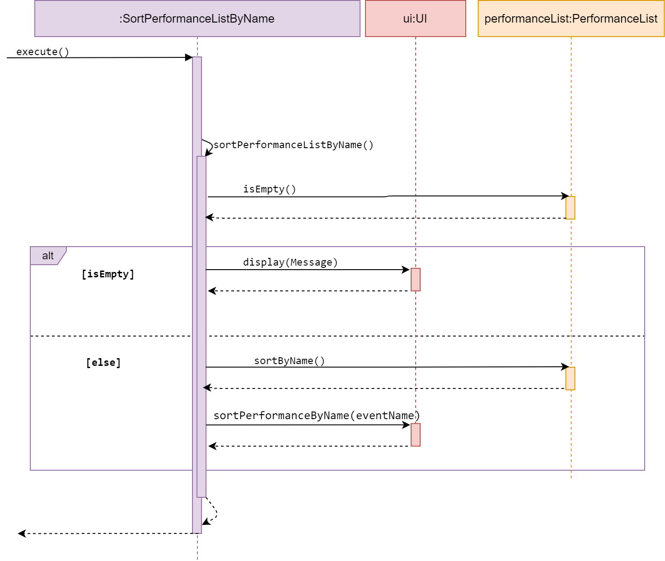This screenshot has height=561, width=665.
Task: Click the [isEmpty] guard condition text
Action: 108,274
